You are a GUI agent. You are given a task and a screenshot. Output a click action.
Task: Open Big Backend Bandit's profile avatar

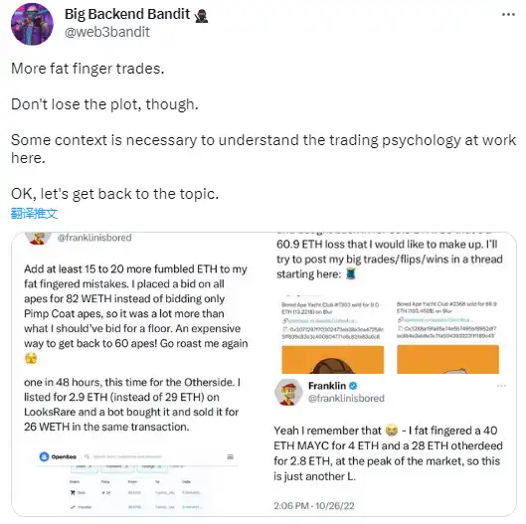32,24
